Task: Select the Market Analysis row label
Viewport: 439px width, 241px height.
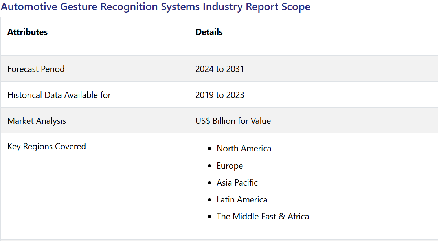Action: point(37,121)
